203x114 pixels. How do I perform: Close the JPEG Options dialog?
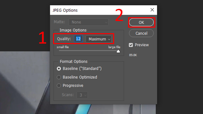click(152, 10)
